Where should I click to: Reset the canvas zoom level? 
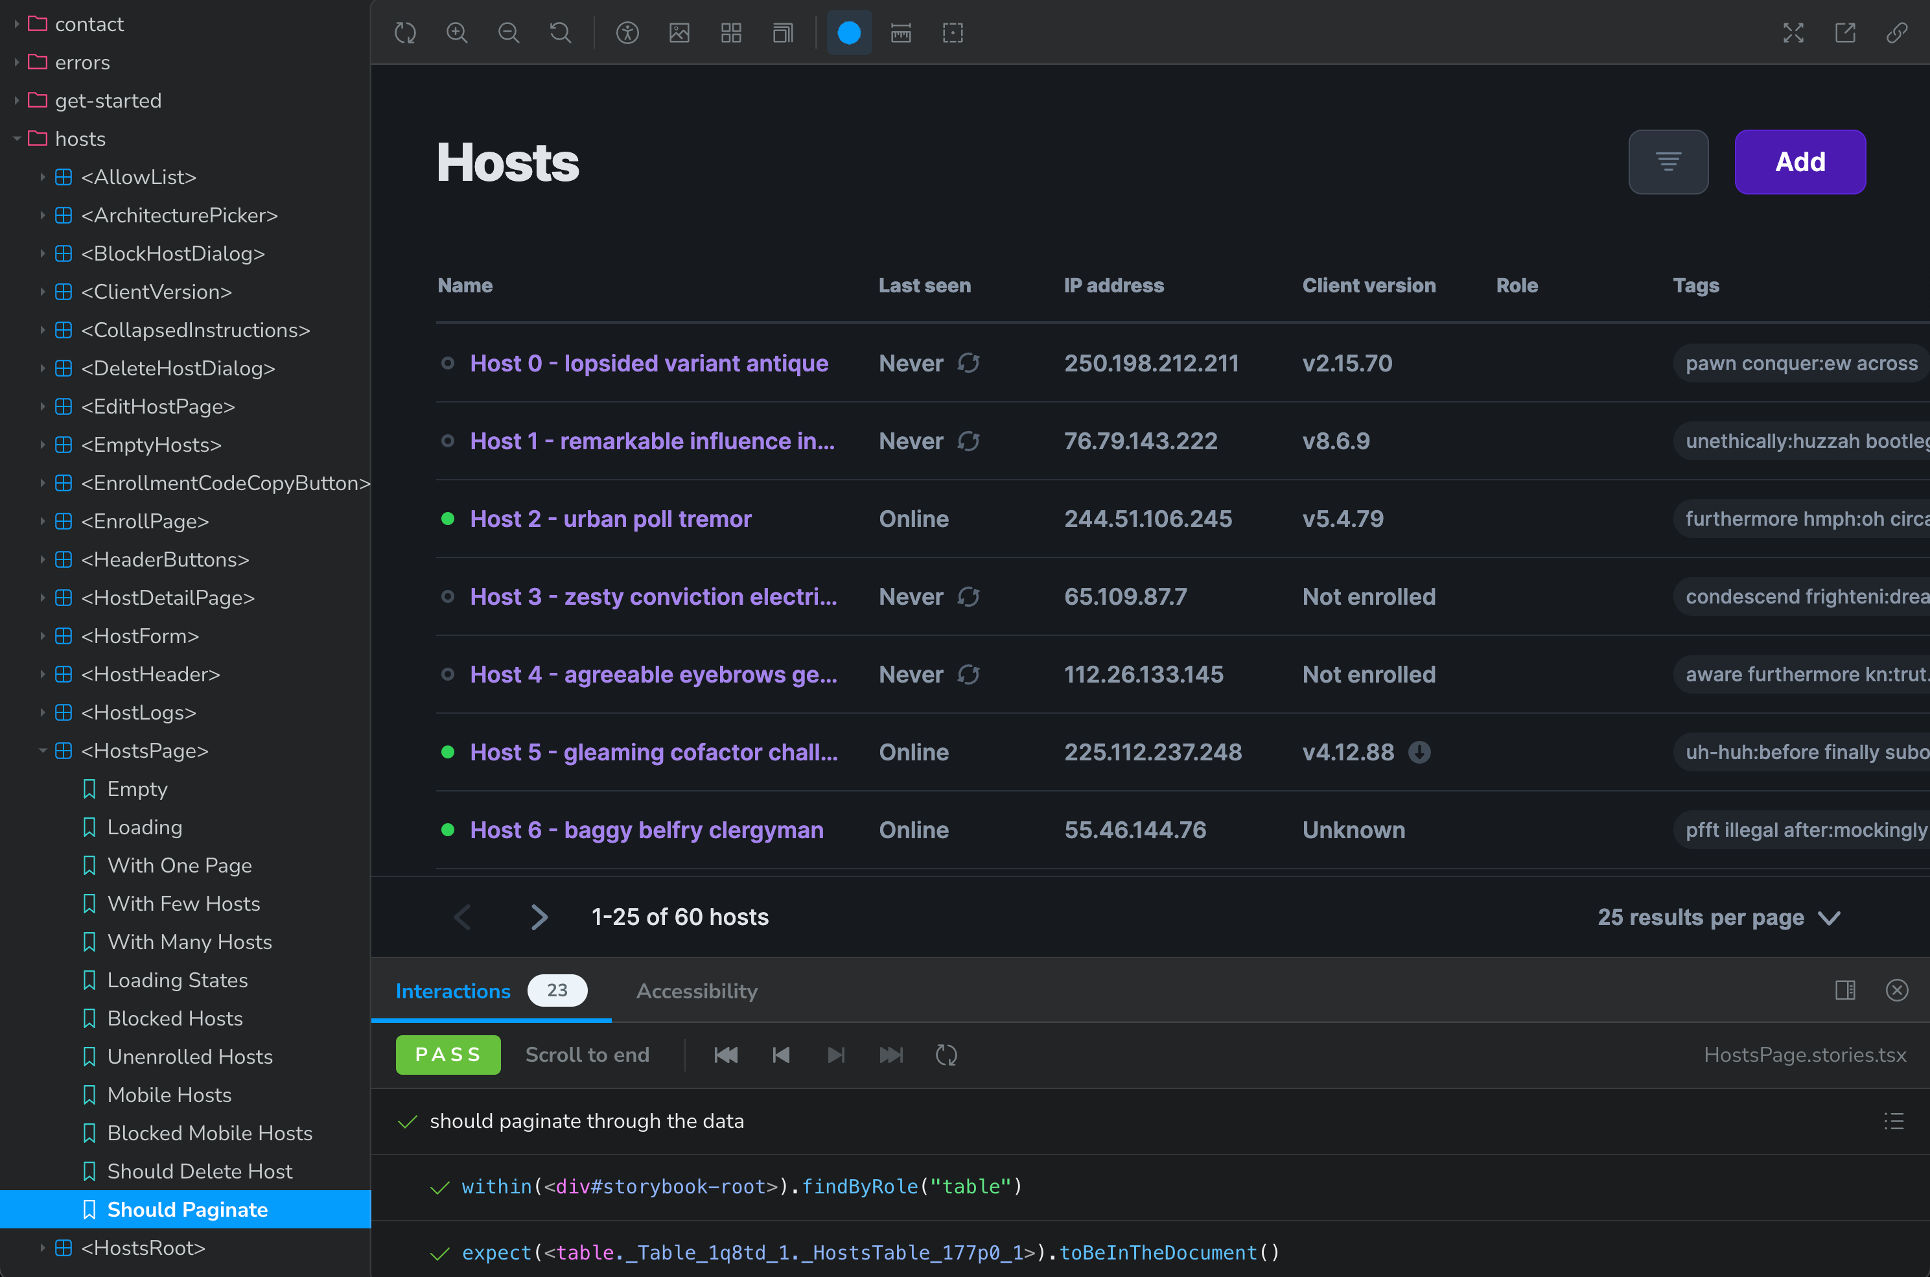(560, 32)
